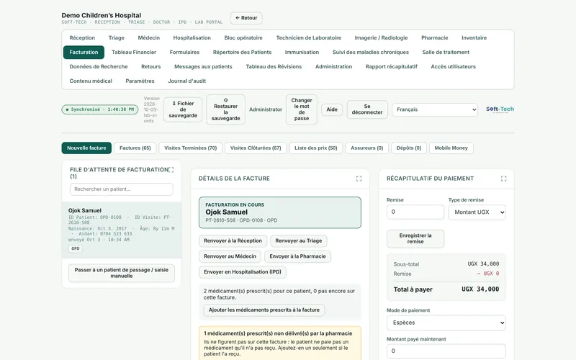Focus the Remise amount field
This screenshot has height=360, width=576.
click(415, 212)
